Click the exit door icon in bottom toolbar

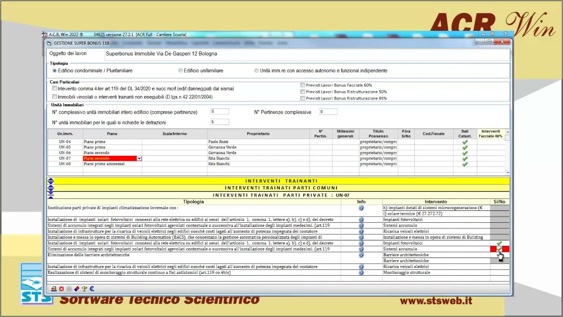[x=54, y=289]
